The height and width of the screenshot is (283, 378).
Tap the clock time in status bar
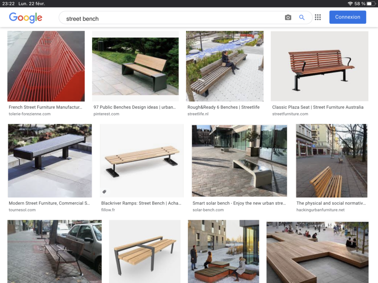pos(8,3)
